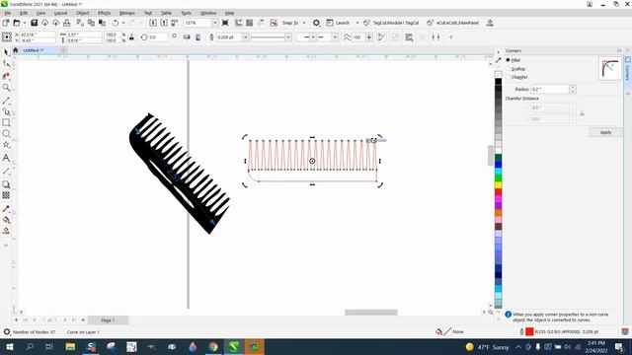This screenshot has height=355, width=632.
Task: Open the Snap To dropdown
Action: pyautogui.click(x=304, y=23)
